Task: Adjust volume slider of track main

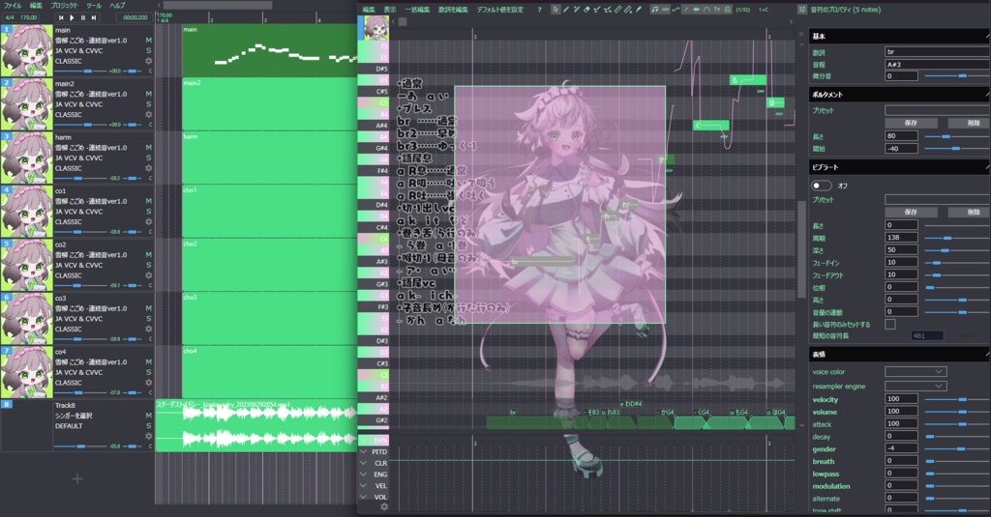Action: click(x=79, y=72)
